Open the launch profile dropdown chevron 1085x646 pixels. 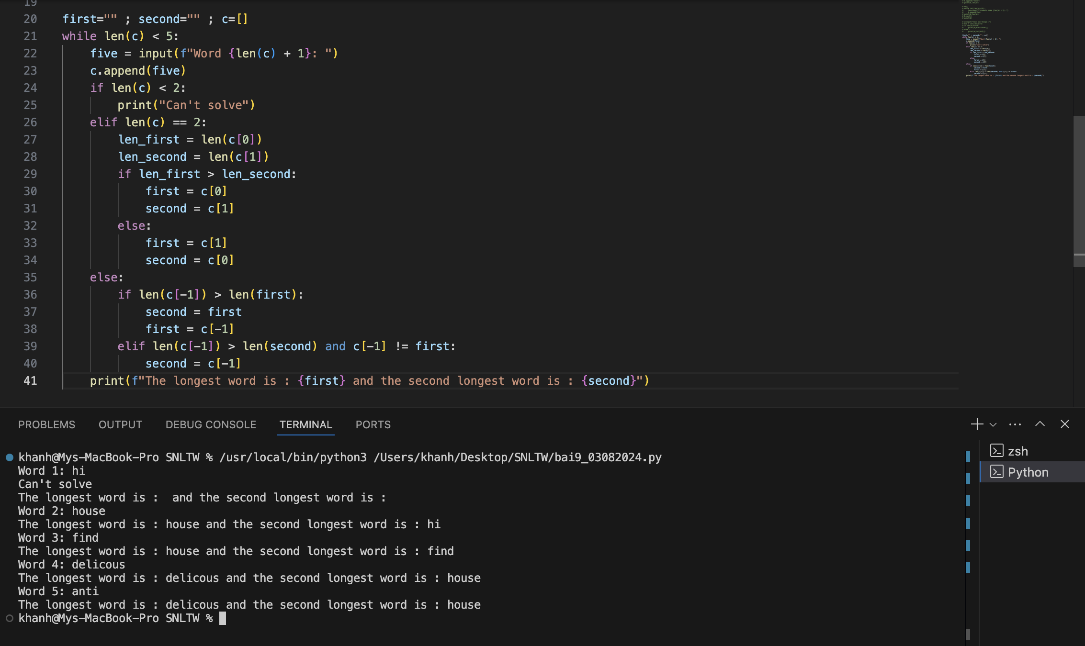pyautogui.click(x=993, y=424)
